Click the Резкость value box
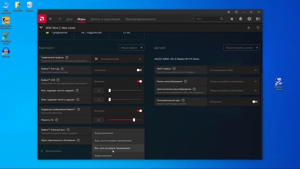The width and height of the screenshot is (300, 169). point(99,120)
